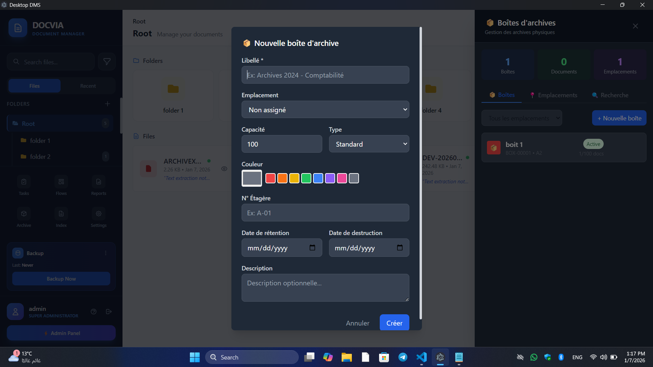Open Backup options three-dot menu
Image resolution: width=653 pixels, height=367 pixels.
(x=106, y=253)
